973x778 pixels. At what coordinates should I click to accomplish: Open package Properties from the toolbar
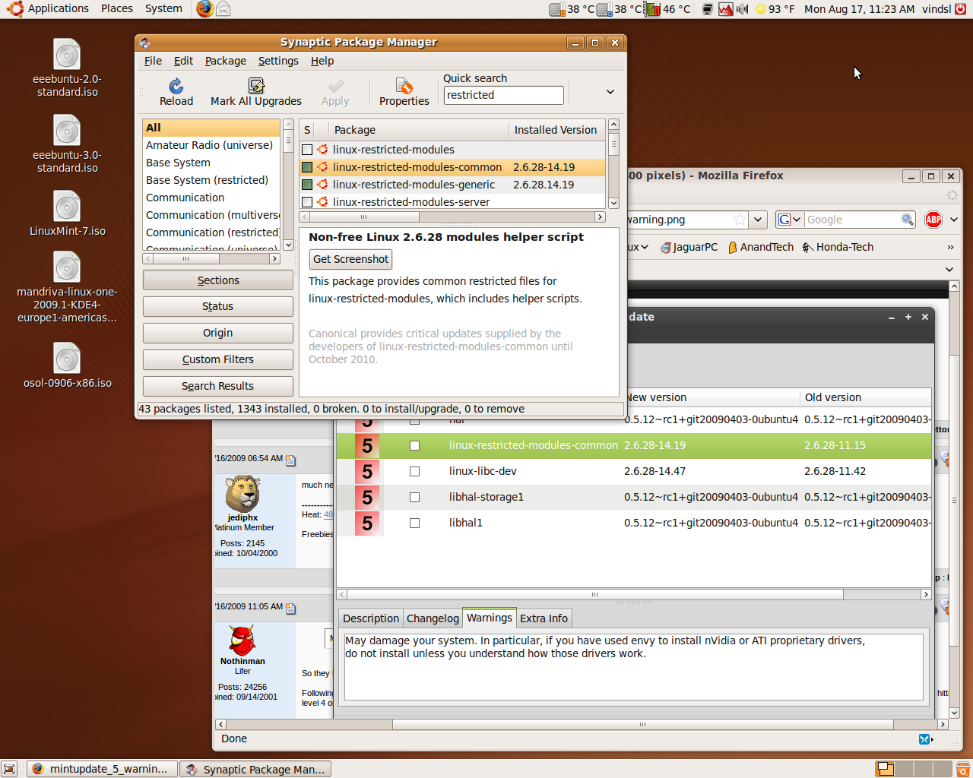404,93
